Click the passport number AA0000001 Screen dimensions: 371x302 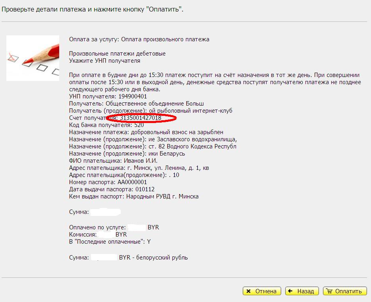pyautogui.click(x=132, y=182)
